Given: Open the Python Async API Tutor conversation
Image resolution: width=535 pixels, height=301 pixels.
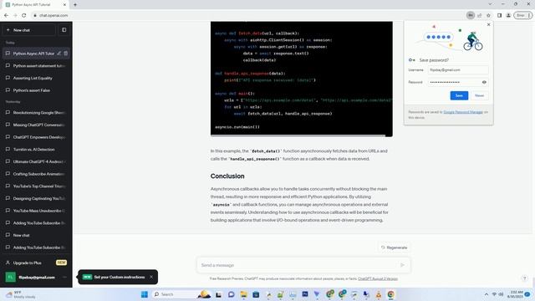Looking at the screenshot, I should coord(33,54).
